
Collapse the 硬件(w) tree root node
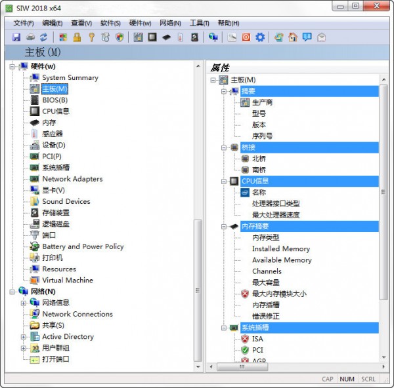tap(12, 66)
